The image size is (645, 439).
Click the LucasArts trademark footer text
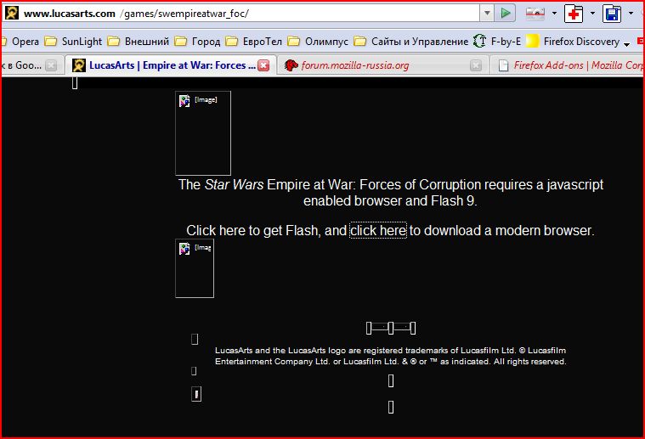pos(390,356)
